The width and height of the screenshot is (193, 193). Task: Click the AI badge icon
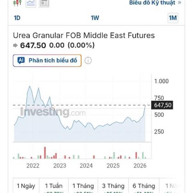pyautogui.click(x=21, y=60)
